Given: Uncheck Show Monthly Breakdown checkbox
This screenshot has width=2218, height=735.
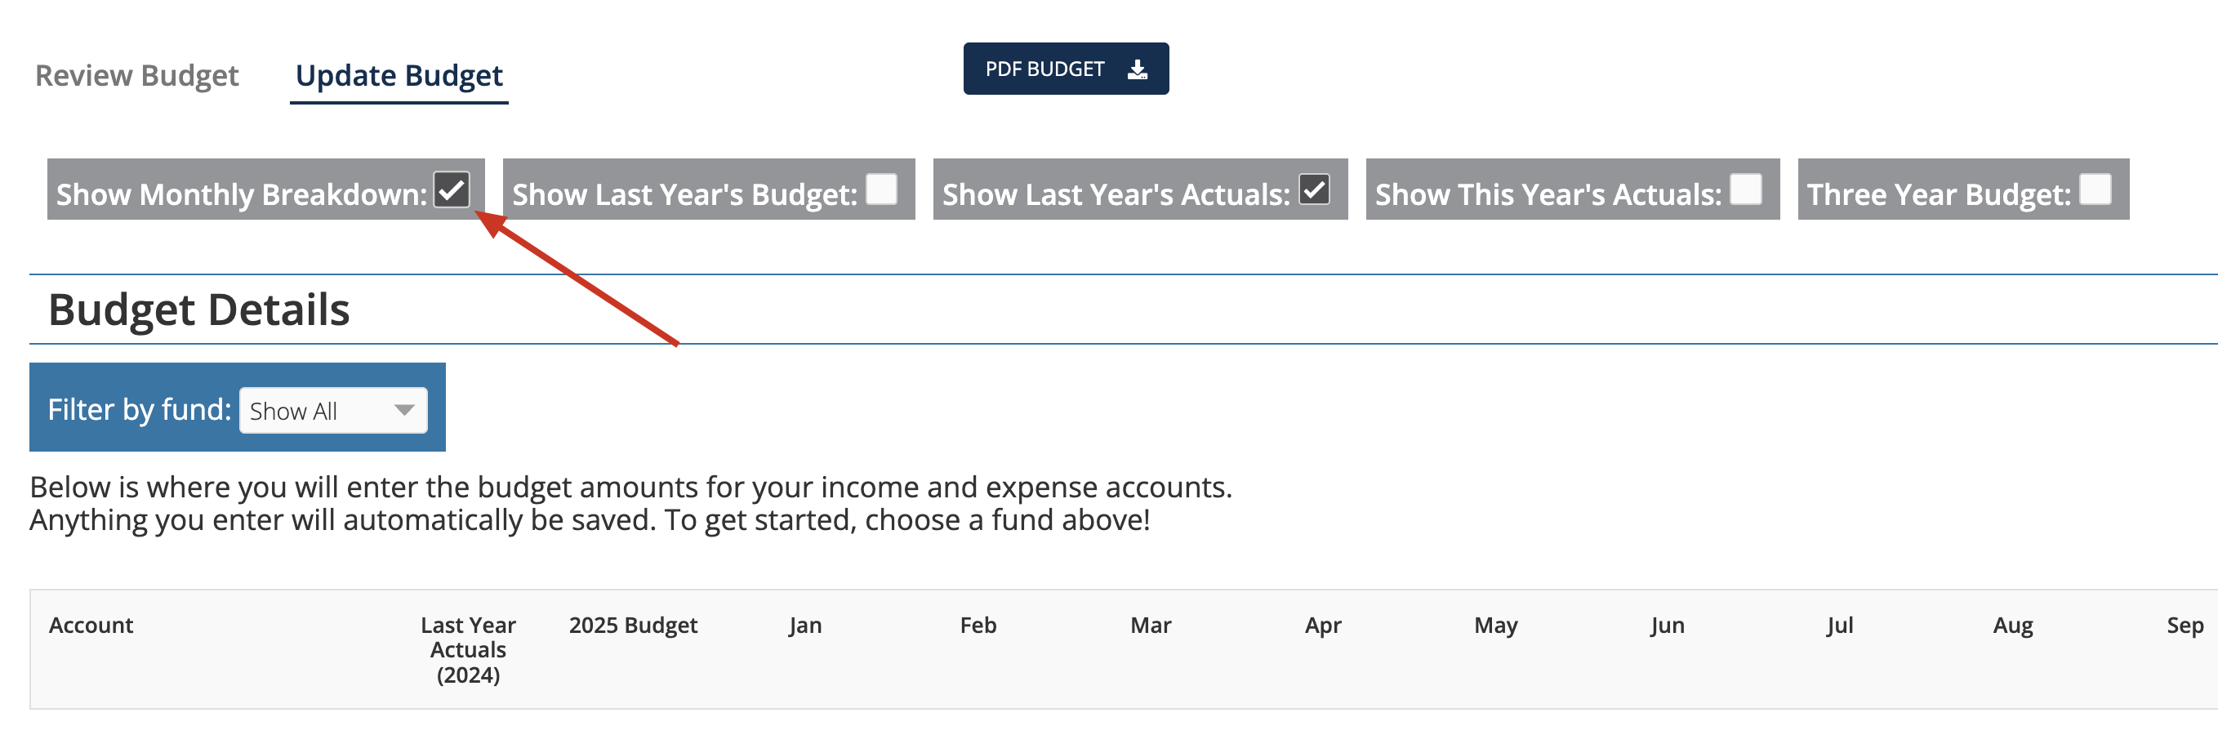Looking at the screenshot, I should 452,189.
